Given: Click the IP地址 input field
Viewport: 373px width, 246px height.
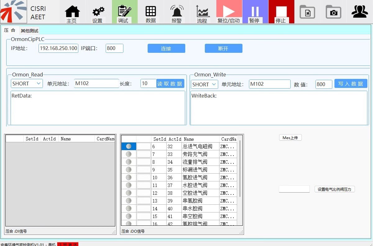Looking at the screenshot, I should pyautogui.click(x=58, y=48).
